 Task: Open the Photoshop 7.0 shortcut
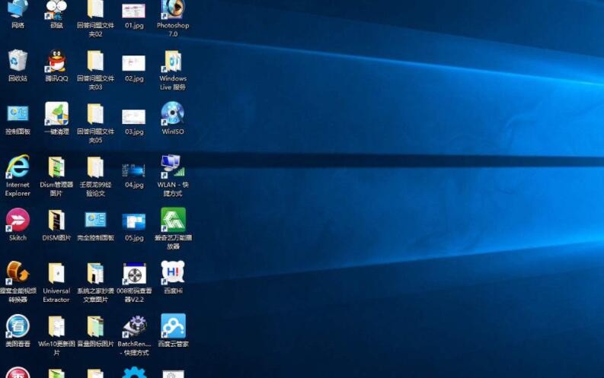point(173,9)
